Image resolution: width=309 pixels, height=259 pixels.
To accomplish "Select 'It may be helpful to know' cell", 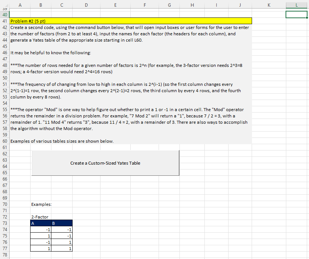I will 131,53.
